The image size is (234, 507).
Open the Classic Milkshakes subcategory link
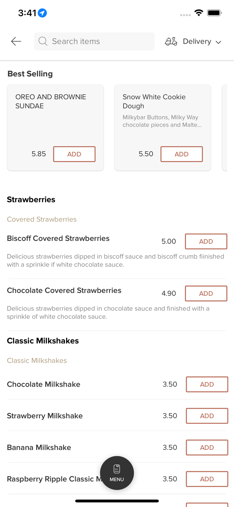click(x=37, y=361)
